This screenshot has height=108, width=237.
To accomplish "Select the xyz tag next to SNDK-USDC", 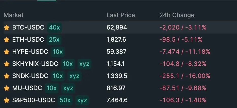I will 74,76.
